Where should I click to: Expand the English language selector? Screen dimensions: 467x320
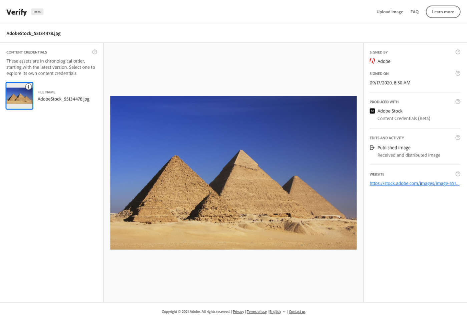click(277, 311)
